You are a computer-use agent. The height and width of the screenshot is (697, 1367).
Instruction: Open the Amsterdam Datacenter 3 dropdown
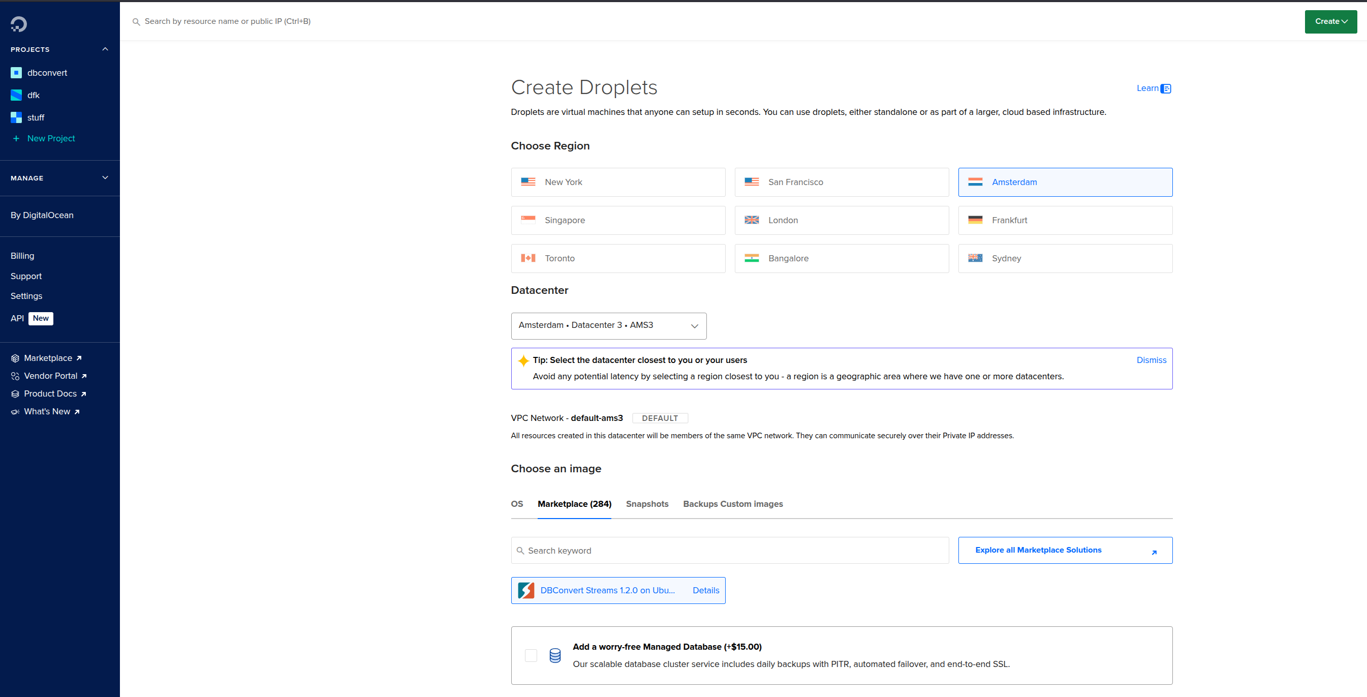click(608, 325)
